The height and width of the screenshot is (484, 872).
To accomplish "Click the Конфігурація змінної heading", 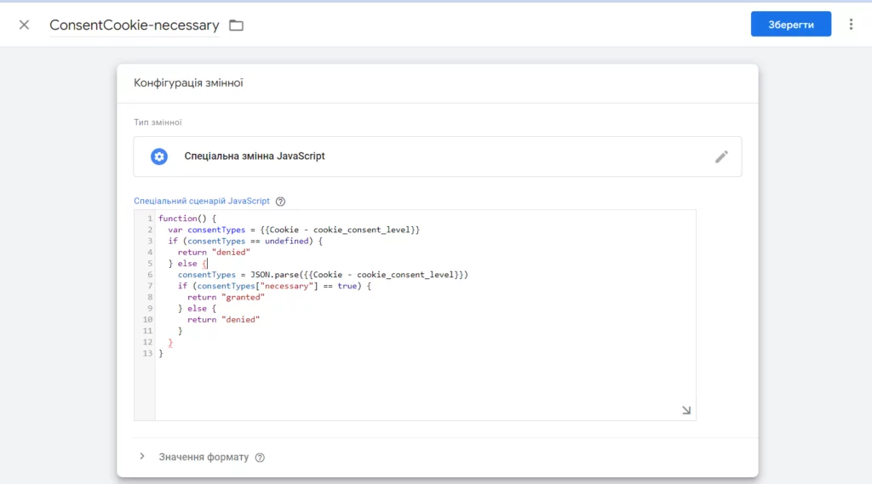I will tap(188, 83).
